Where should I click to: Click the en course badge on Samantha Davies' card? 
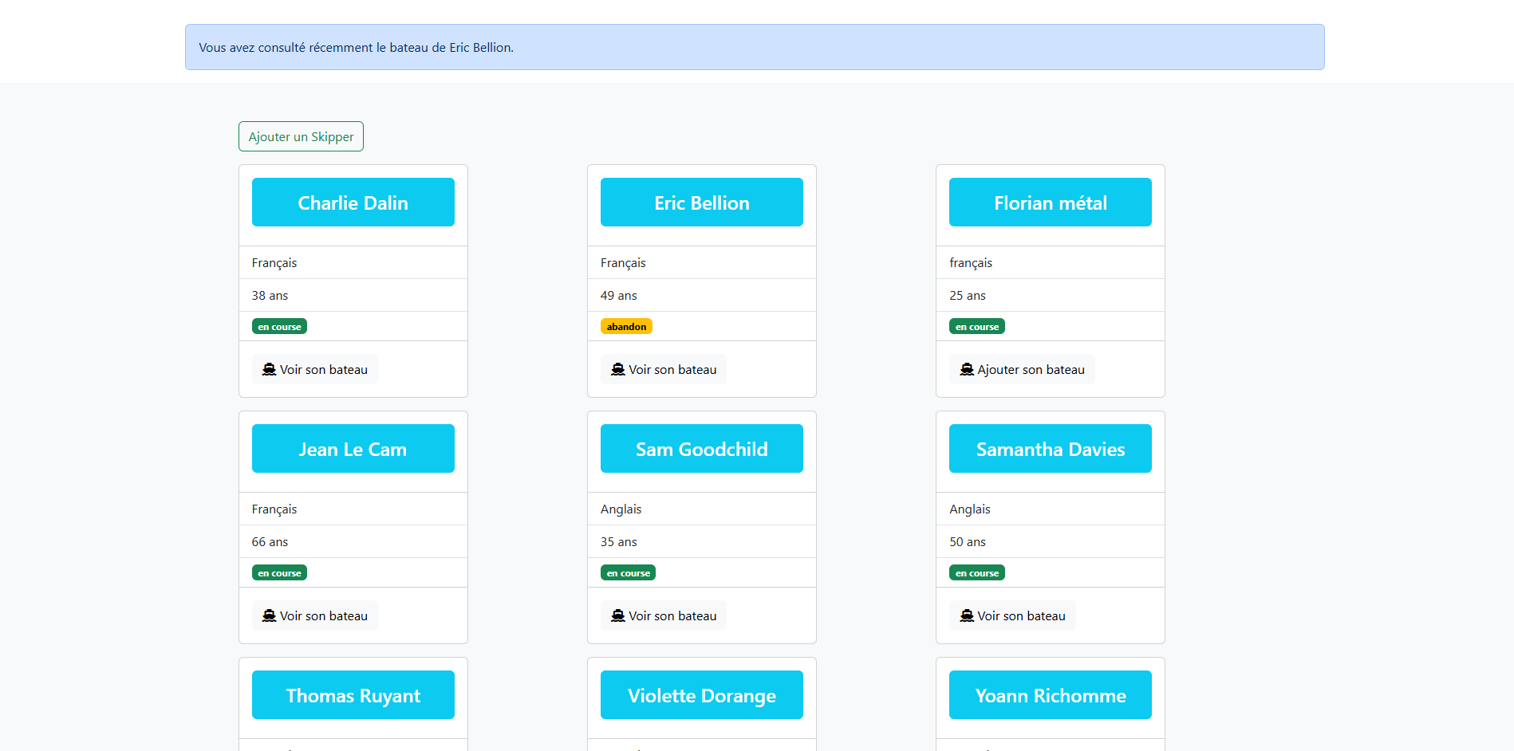(x=976, y=572)
